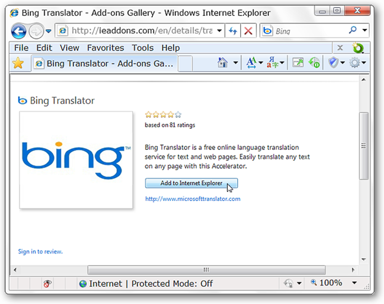Expand the gear Tools dropdown arrow
384x304 pixels.
coord(364,63)
